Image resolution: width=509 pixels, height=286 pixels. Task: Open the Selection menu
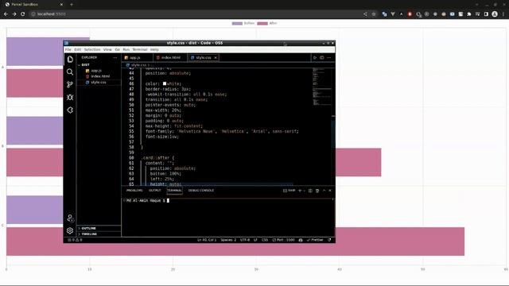pos(92,49)
